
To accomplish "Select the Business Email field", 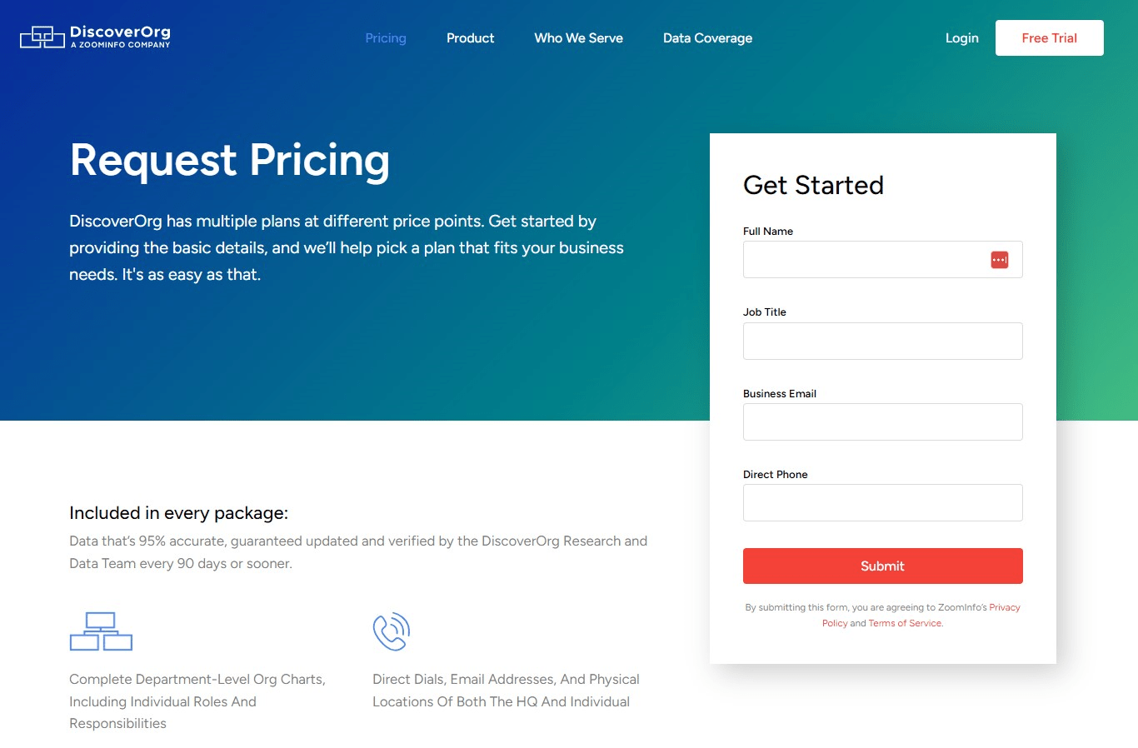I will click(x=882, y=421).
